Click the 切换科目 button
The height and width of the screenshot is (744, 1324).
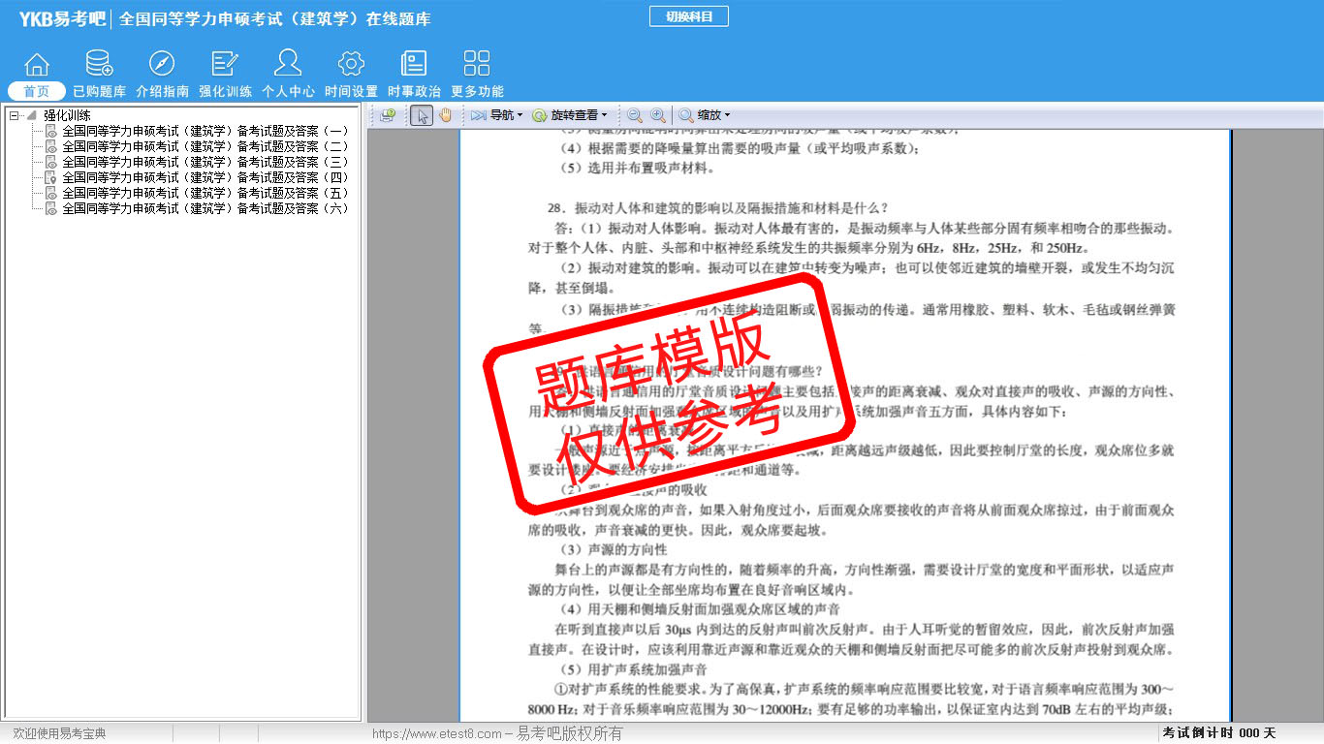coord(688,16)
